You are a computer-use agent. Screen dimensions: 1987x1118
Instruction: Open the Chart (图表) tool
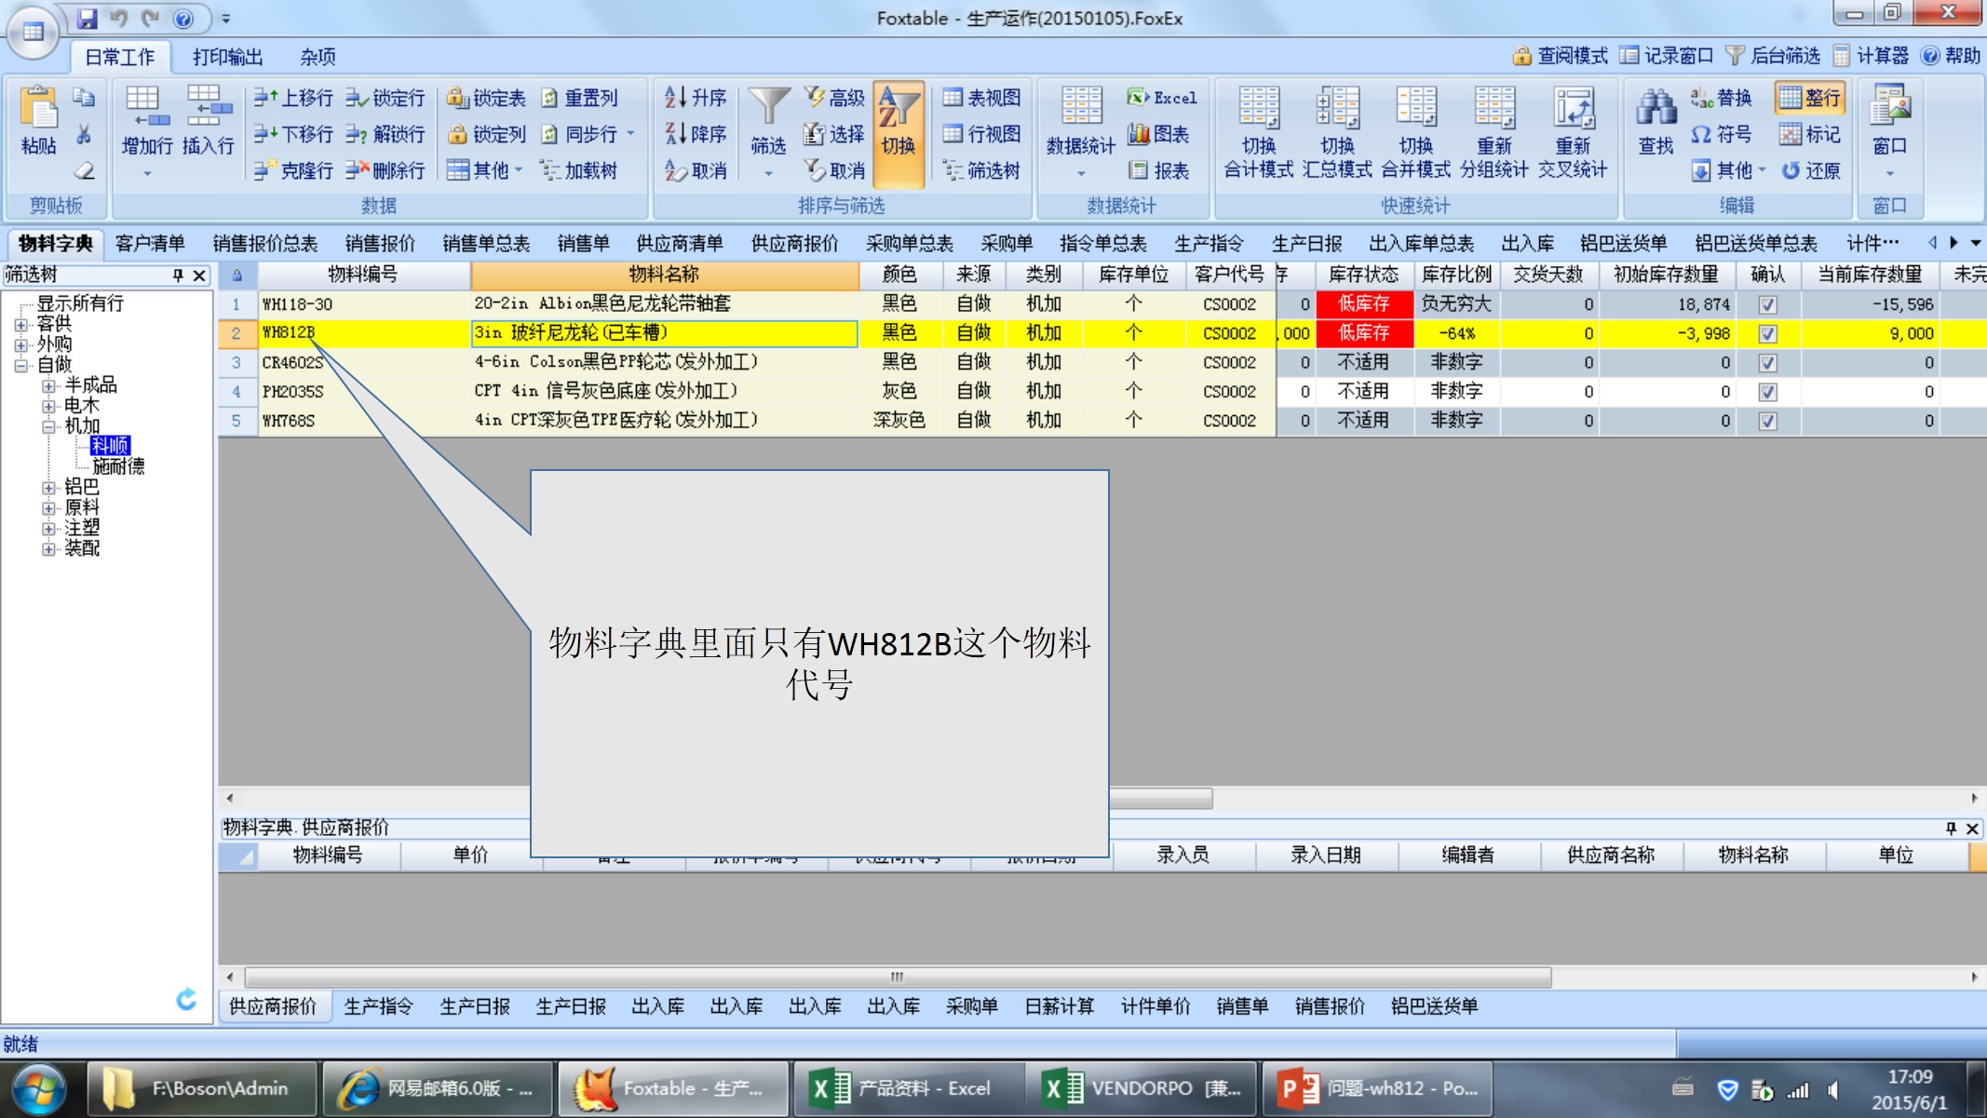[x=1158, y=134]
